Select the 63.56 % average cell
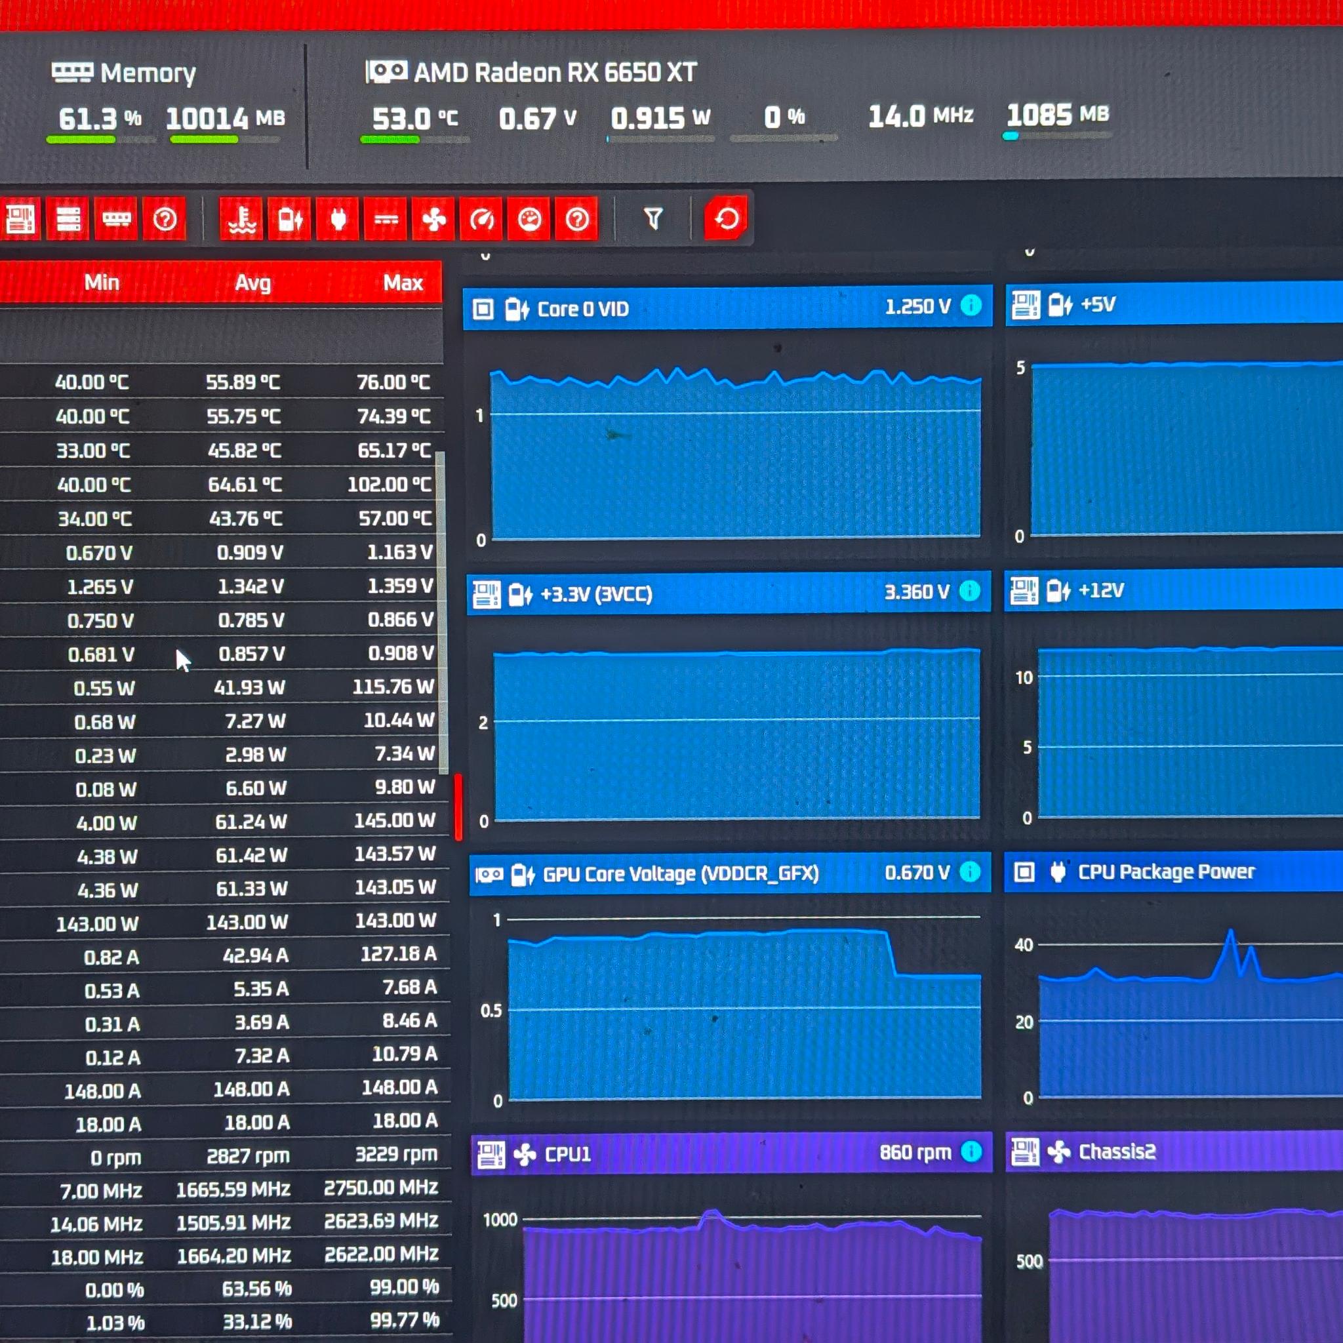This screenshot has height=1343, width=1343. coord(256,1289)
